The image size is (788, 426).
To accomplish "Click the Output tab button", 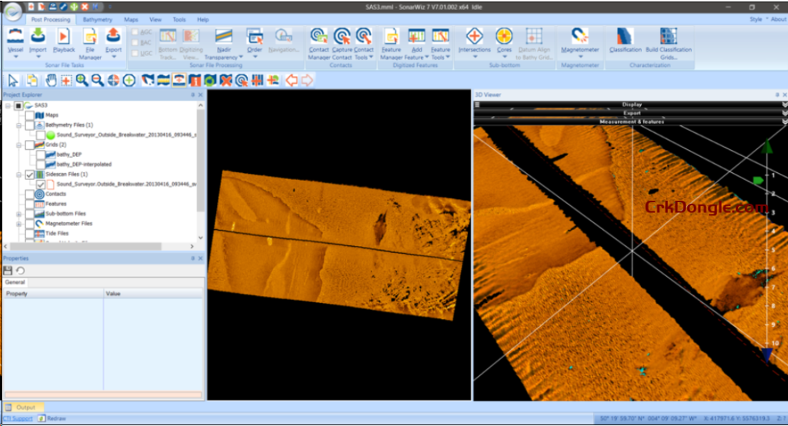I will [x=25, y=408].
